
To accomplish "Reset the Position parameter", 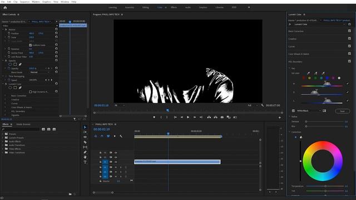I will (56, 33).
